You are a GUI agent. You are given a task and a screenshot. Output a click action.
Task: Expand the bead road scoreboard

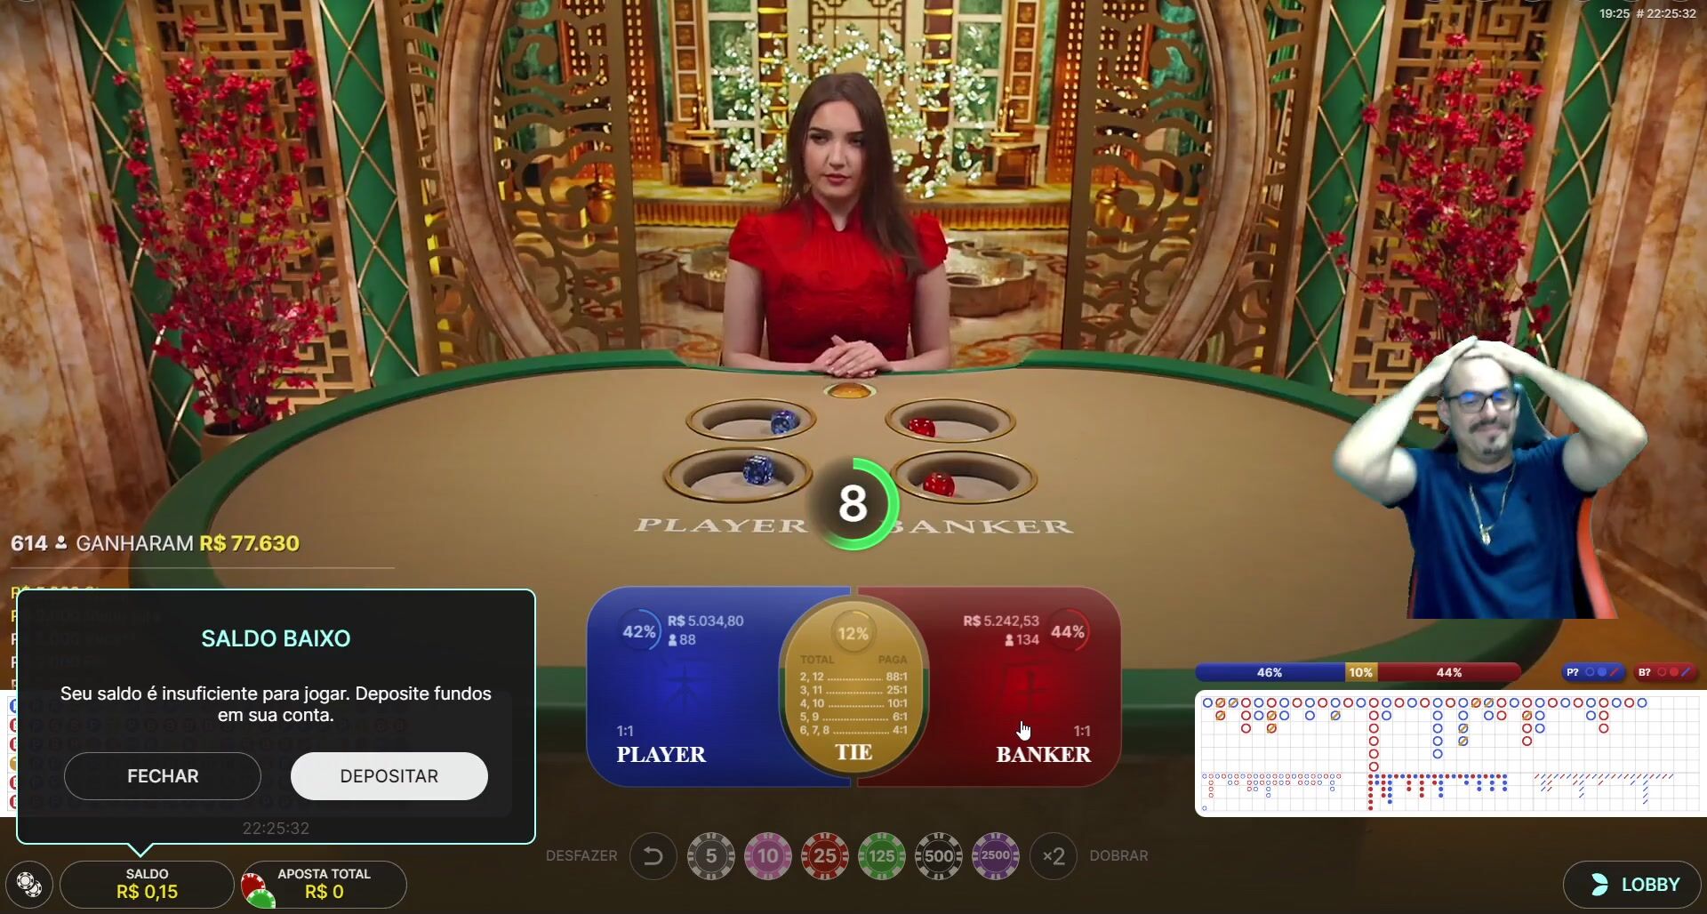(x=1449, y=753)
